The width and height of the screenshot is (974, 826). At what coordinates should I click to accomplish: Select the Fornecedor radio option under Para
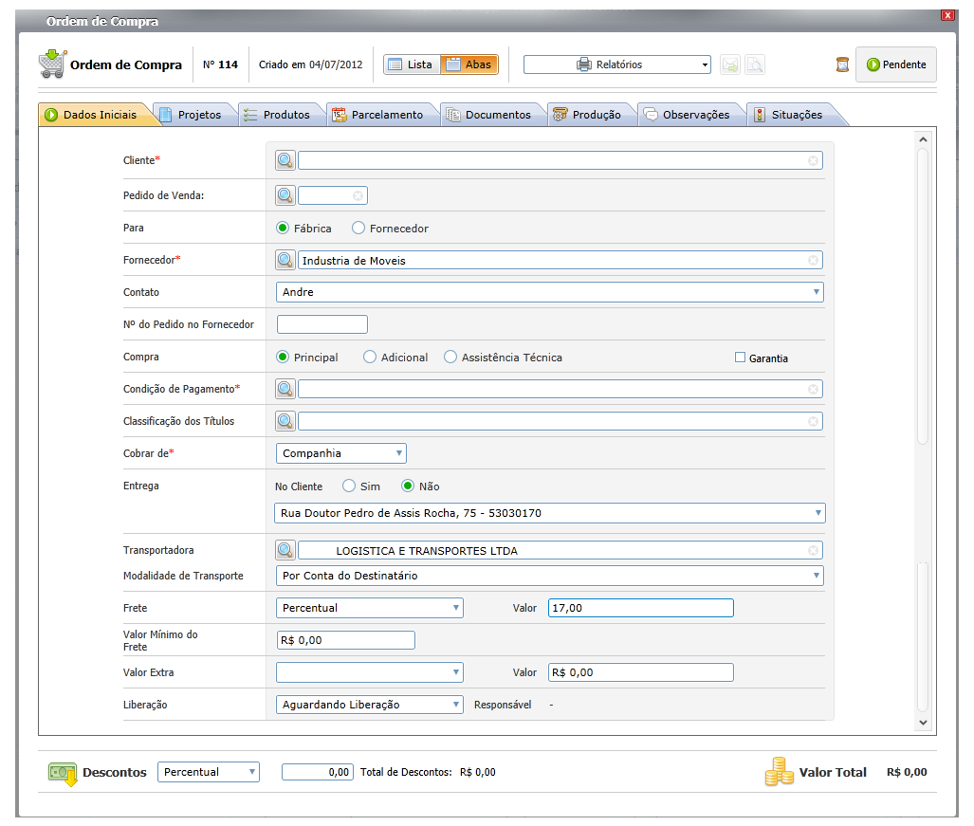tap(358, 228)
